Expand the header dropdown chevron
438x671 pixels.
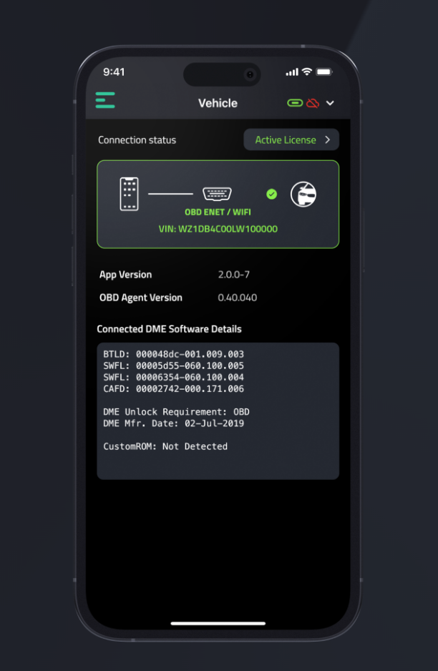[x=330, y=103]
